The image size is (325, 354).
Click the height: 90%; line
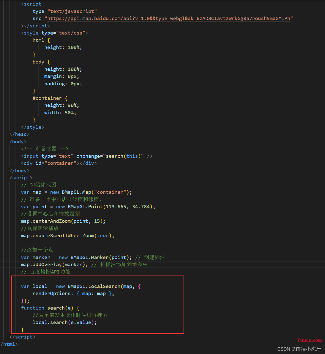tap(62, 105)
